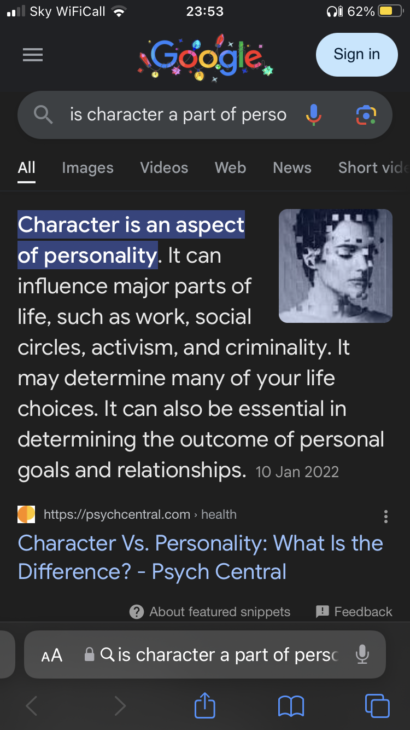Open the Safari share sheet
This screenshot has height=730, width=410.
click(205, 705)
